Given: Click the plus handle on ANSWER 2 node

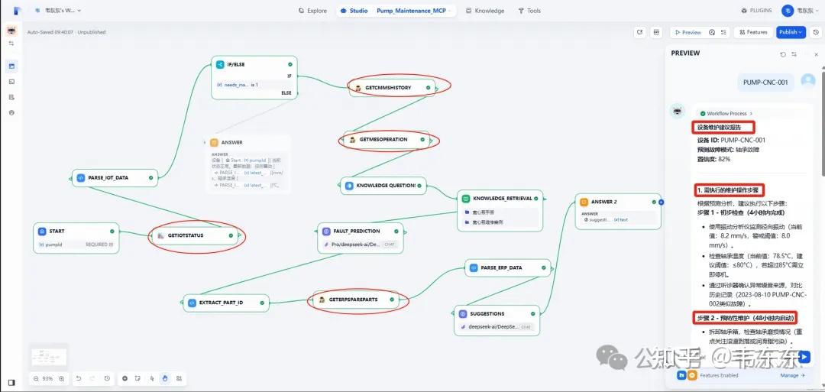Looking at the screenshot, I should tap(662, 202).
